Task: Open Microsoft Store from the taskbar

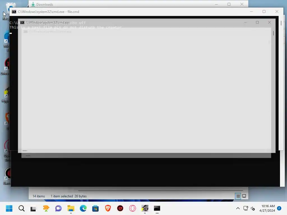Action: pyautogui.click(x=95, y=208)
